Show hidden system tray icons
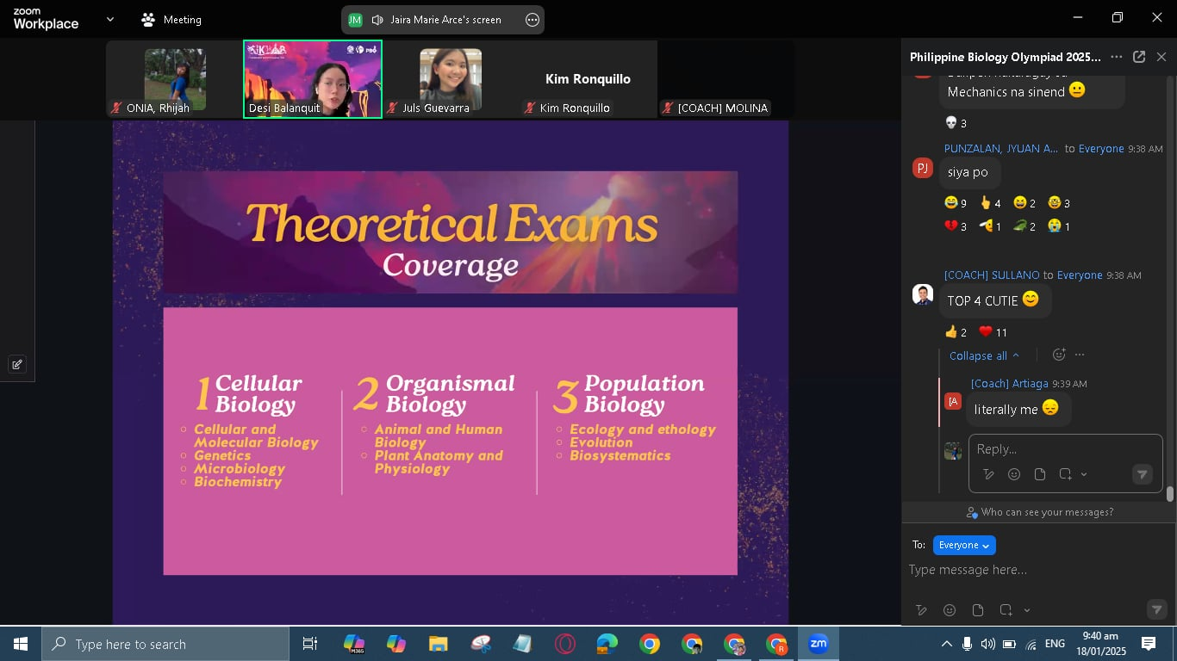Viewport: 1177px width, 661px height. pyautogui.click(x=946, y=644)
